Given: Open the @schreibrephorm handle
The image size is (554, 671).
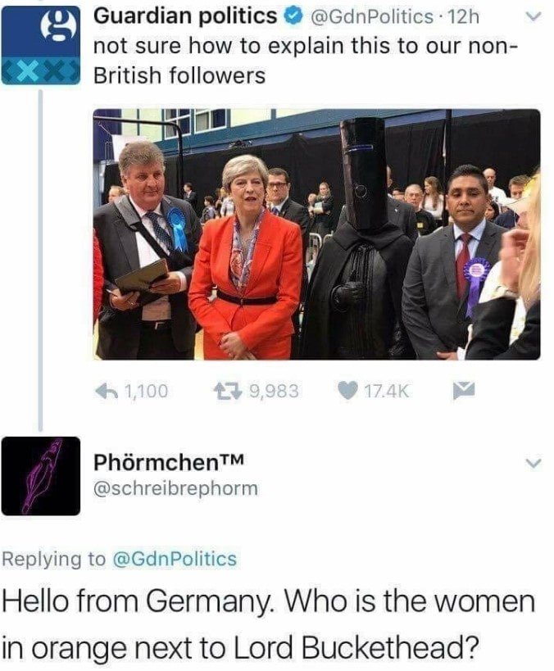Looking at the screenshot, I should 176,488.
